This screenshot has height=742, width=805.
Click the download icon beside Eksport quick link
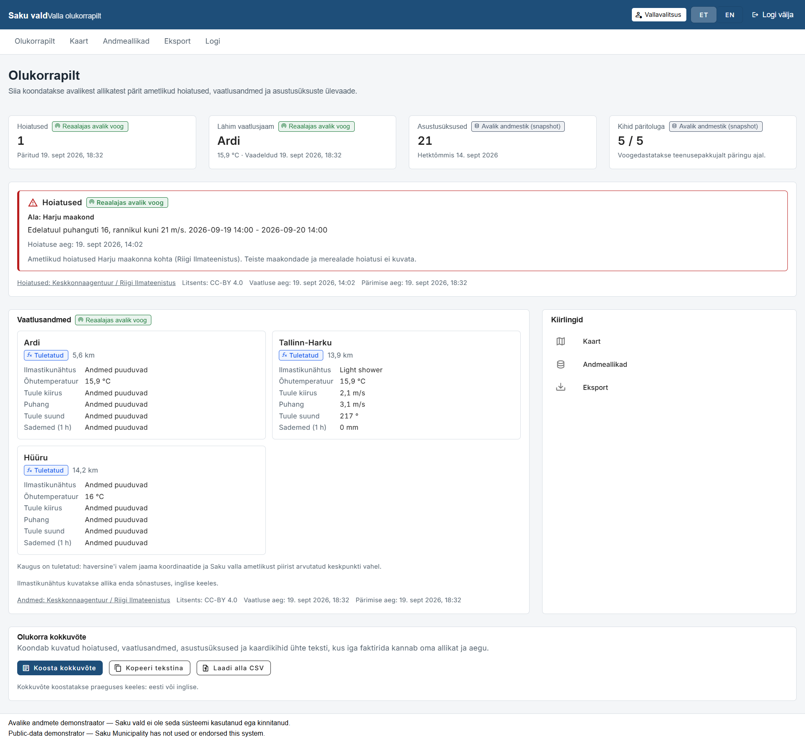tap(561, 387)
